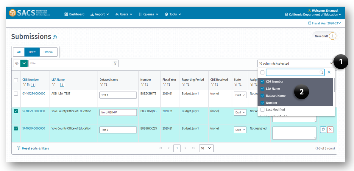Uncheck the LEA Name column checkbox
This screenshot has width=354, height=171.
pos(262,88)
